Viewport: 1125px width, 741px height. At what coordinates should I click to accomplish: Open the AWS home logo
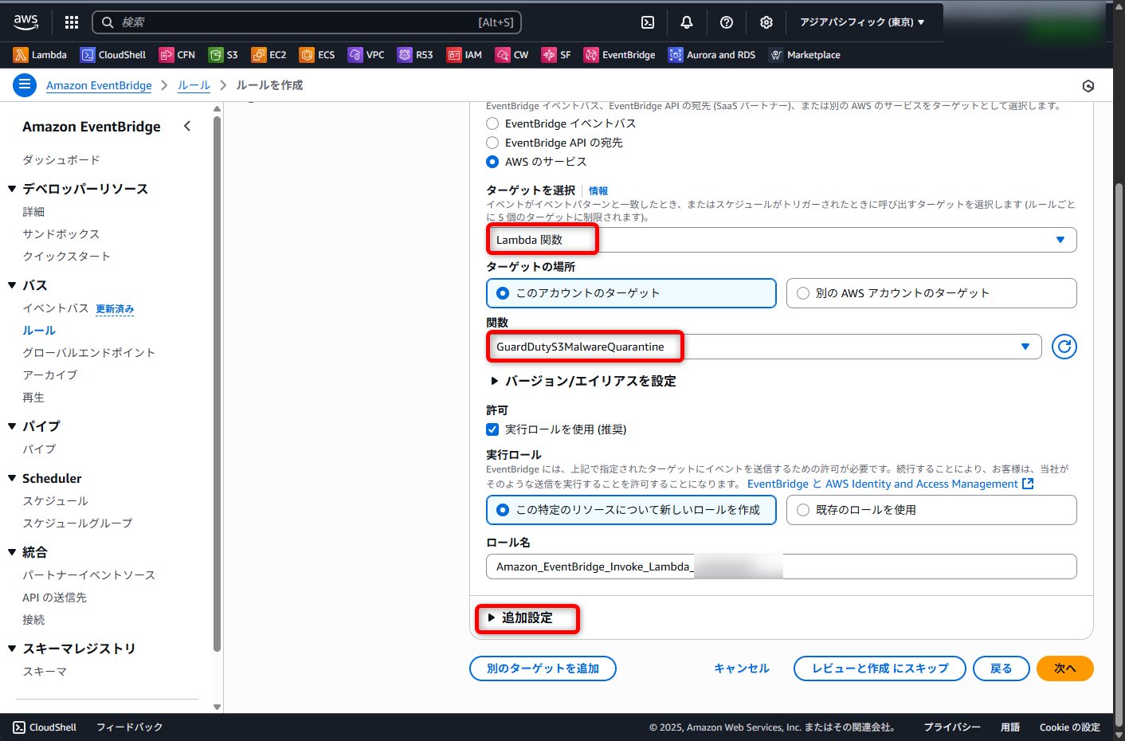25,22
